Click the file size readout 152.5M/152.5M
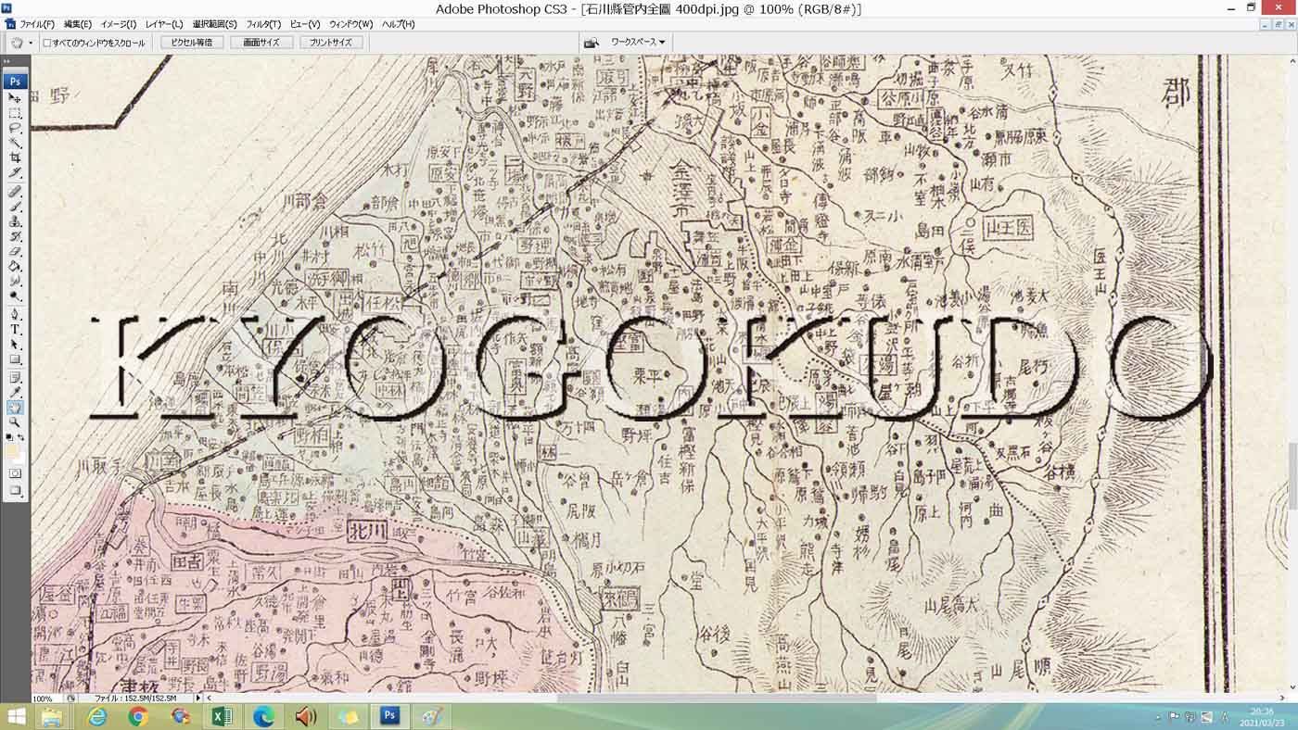This screenshot has height=730, width=1298. [x=136, y=699]
